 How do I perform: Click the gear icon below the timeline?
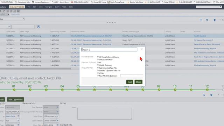tap(211, 95)
